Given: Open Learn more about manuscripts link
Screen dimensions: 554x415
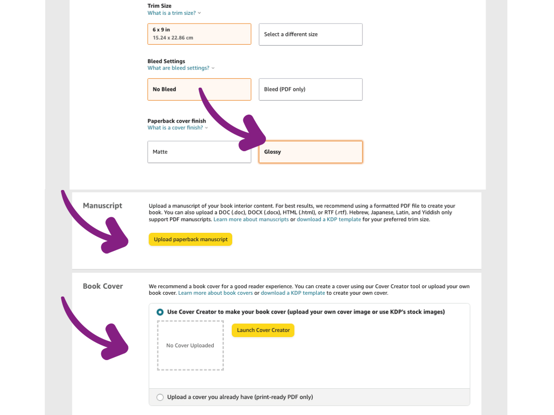Looking at the screenshot, I should click(251, 219).
